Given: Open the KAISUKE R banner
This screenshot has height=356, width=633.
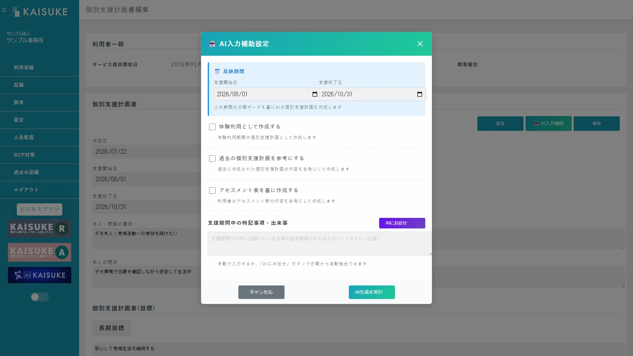Looking at the screenshot, I should tap(40, 228).
